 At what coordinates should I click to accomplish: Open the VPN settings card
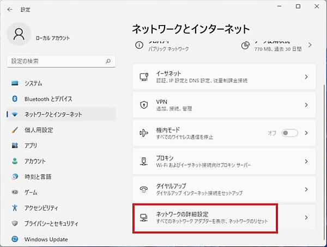point(224,105)
